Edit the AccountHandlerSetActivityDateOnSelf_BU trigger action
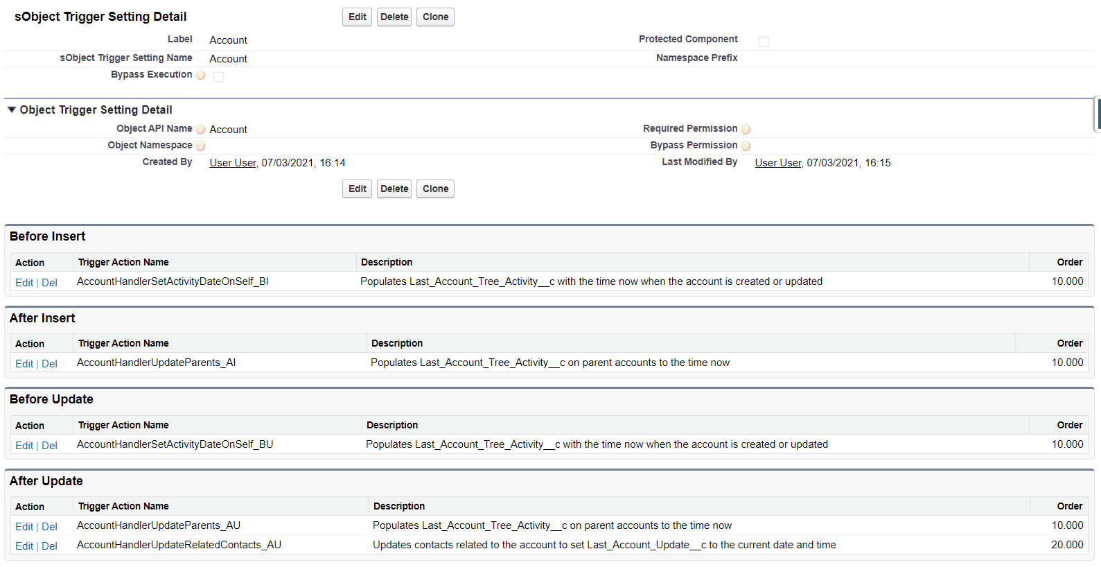Viewport: 1101px width, 567px height. click(x=24, y=446)
